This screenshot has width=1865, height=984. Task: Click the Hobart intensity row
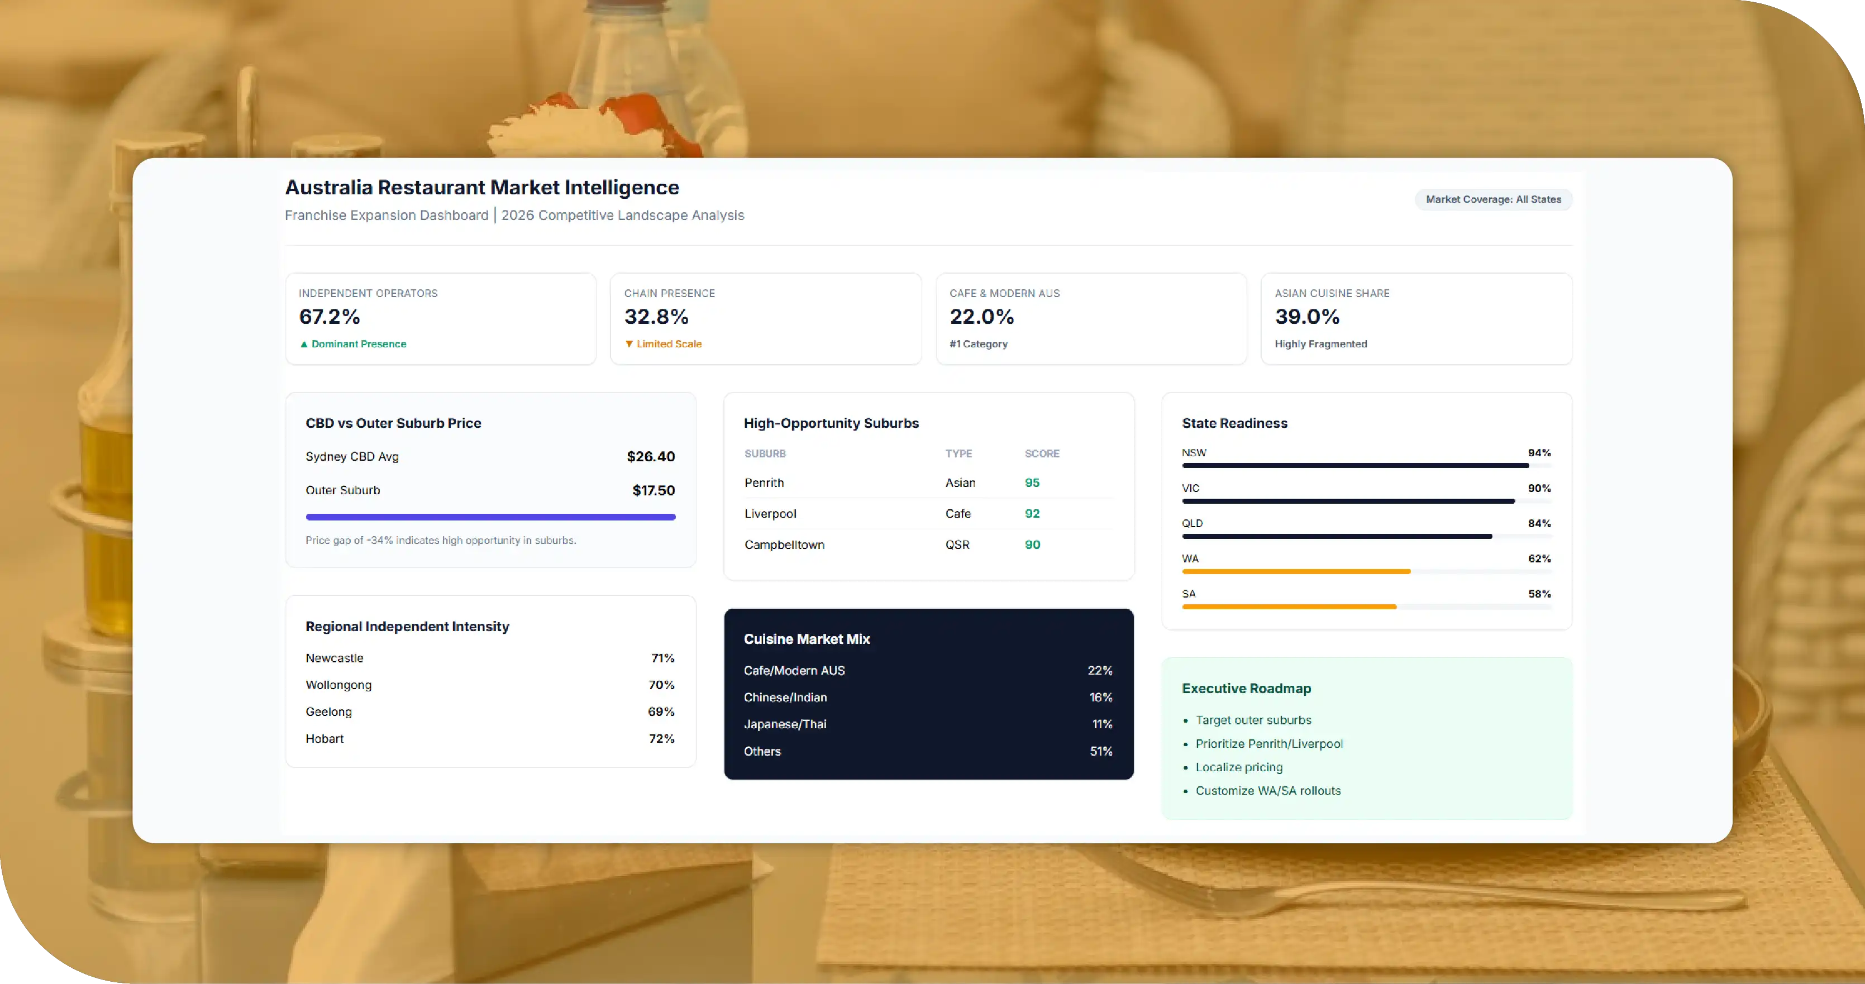click(x=490, y=738)
